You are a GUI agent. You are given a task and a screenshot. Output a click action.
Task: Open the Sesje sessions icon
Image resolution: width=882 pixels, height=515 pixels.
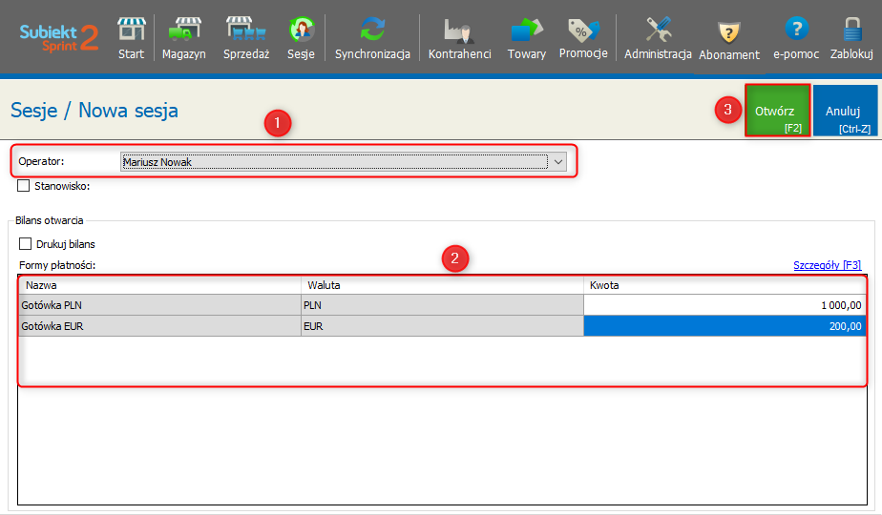301,38
